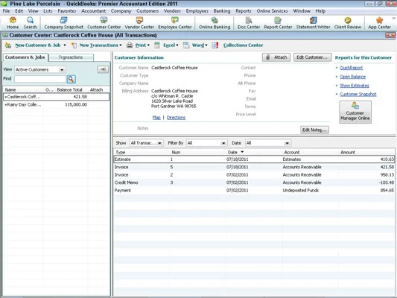This screenshot has height=298, width=397.
Task: Open the Doc Center toolbar icon
Action: (249, 23)
